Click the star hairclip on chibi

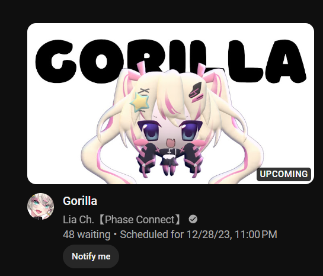click(140, 102)
